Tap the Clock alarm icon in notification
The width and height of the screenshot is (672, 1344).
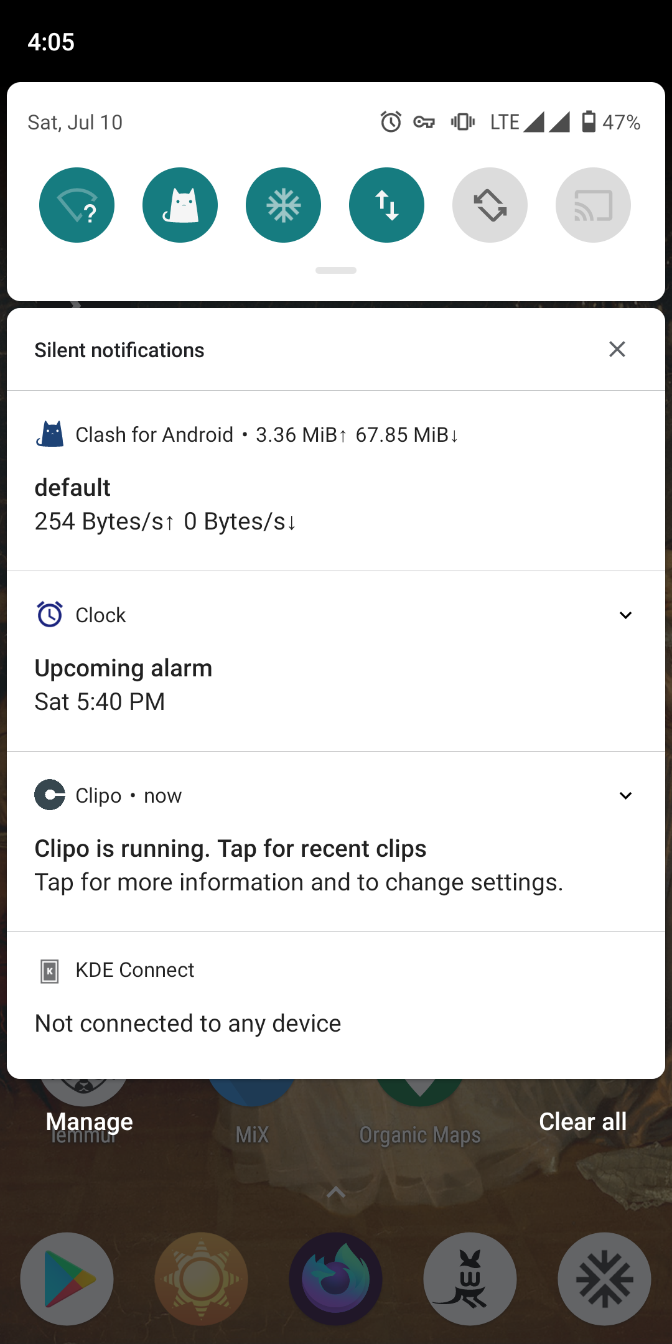click(x=50, y=615)
